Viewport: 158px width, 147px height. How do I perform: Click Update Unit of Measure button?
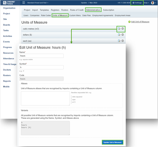tap(113, 142)
